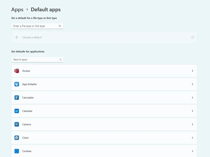The height and width of the screenshot is (157, 210).
Task: Click the magnifier icon in file type field
Action: [60, 26]
